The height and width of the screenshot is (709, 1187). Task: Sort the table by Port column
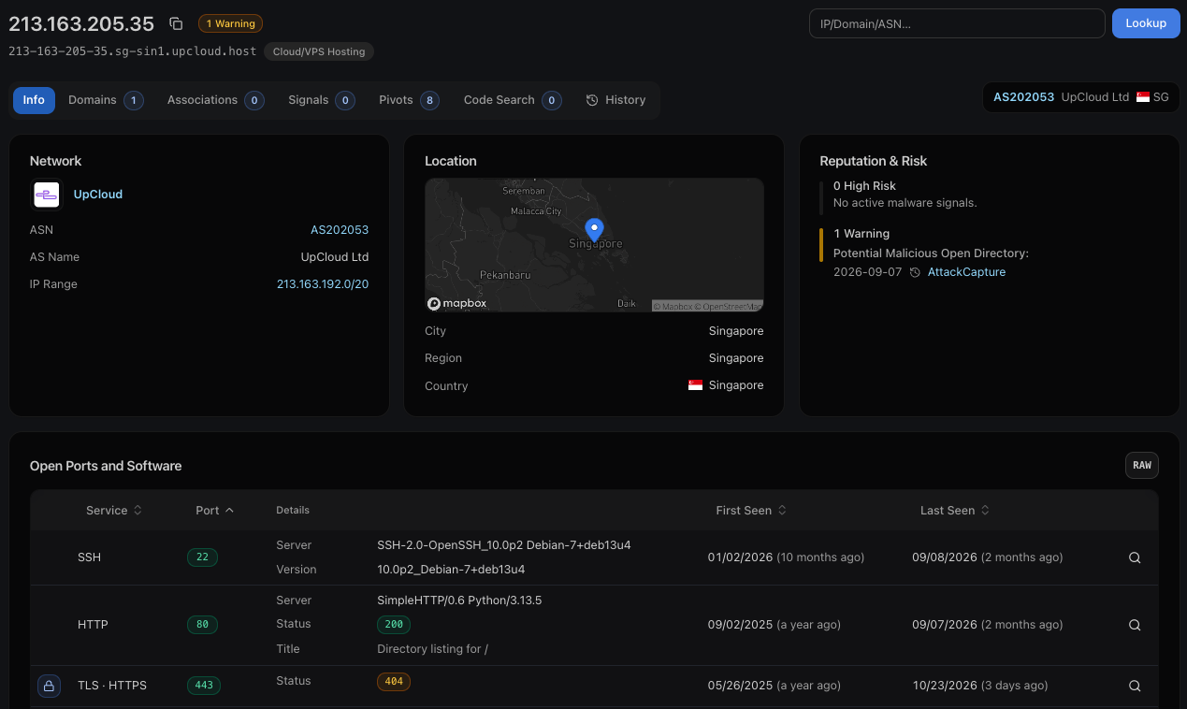point(215,511)
